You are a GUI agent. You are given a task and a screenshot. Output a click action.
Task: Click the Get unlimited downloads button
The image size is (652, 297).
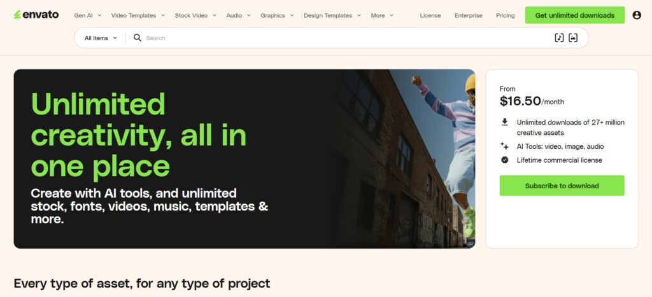tap(575, 15)
